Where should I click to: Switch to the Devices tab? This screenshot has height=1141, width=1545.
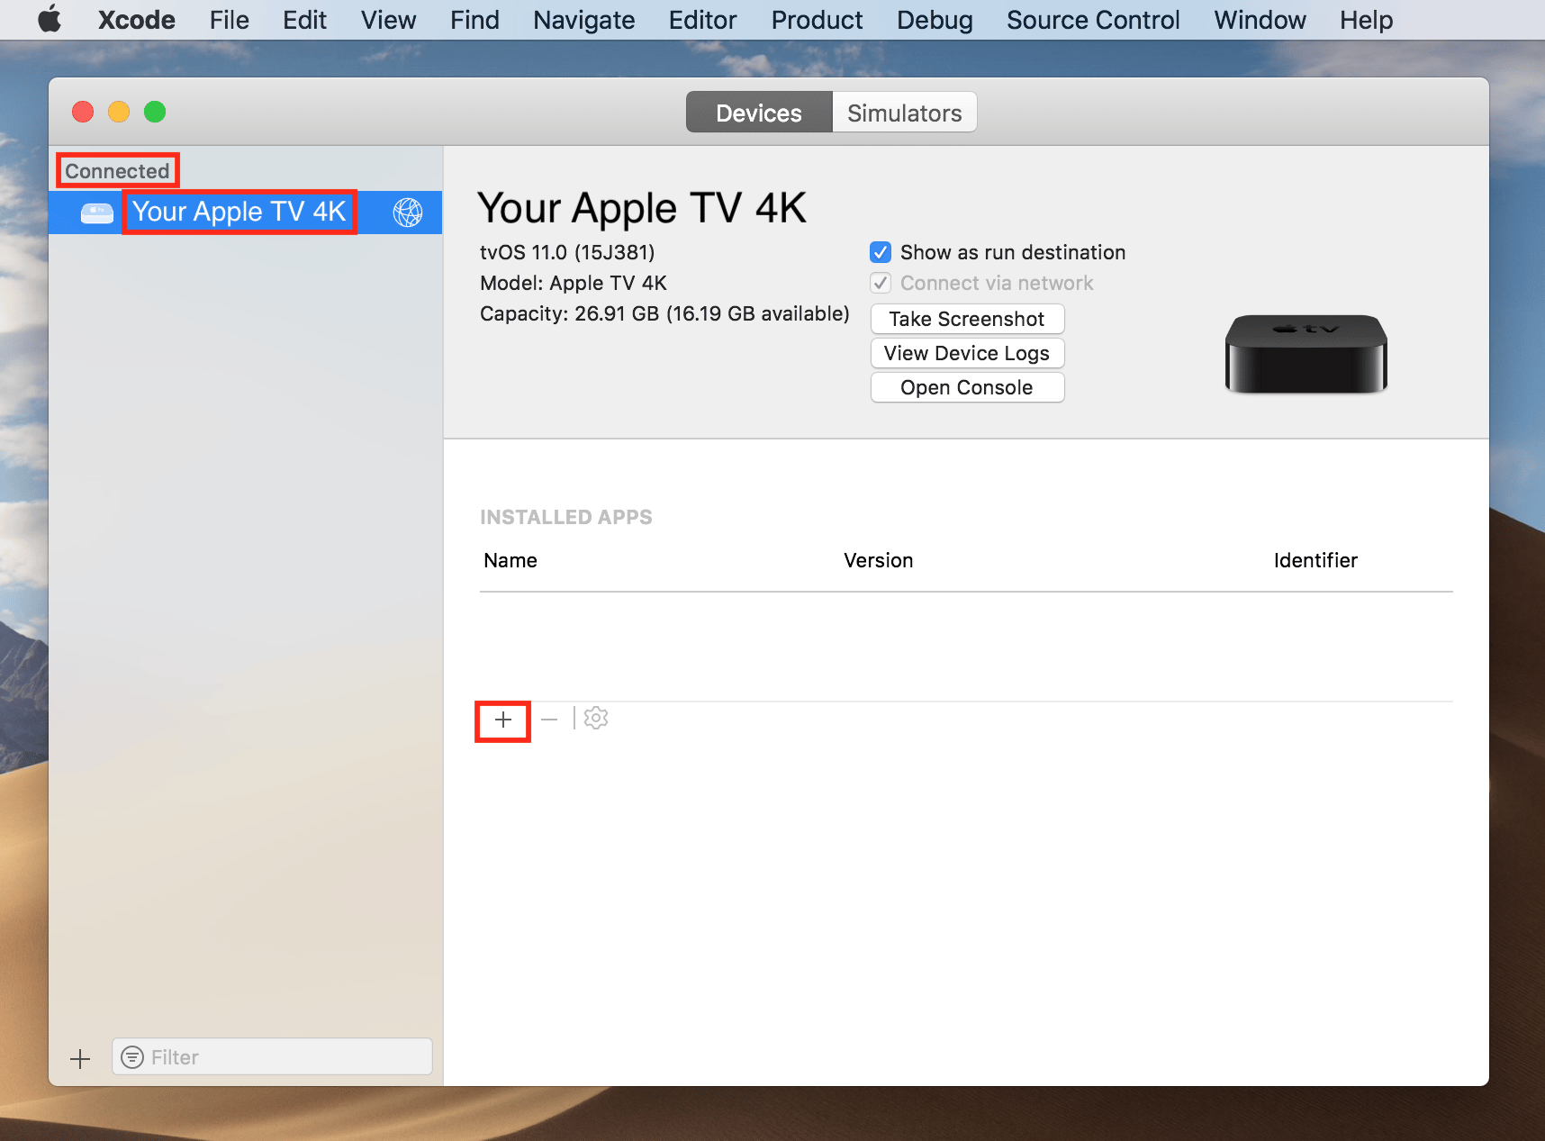tap(759, 113)
